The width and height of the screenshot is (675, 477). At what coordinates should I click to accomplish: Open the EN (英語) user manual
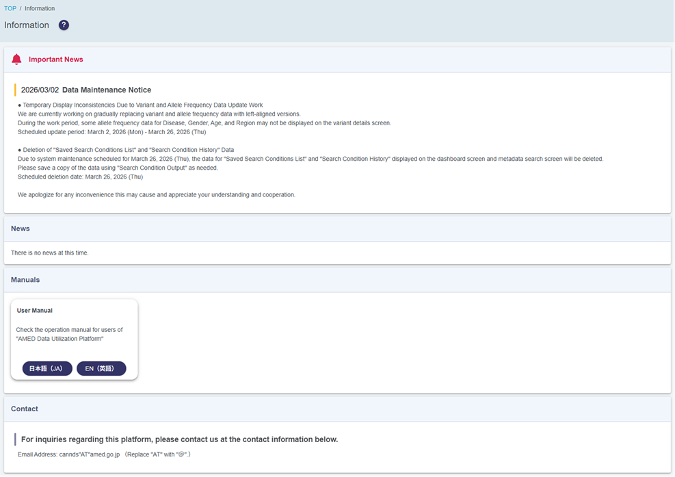pos(101,368)
